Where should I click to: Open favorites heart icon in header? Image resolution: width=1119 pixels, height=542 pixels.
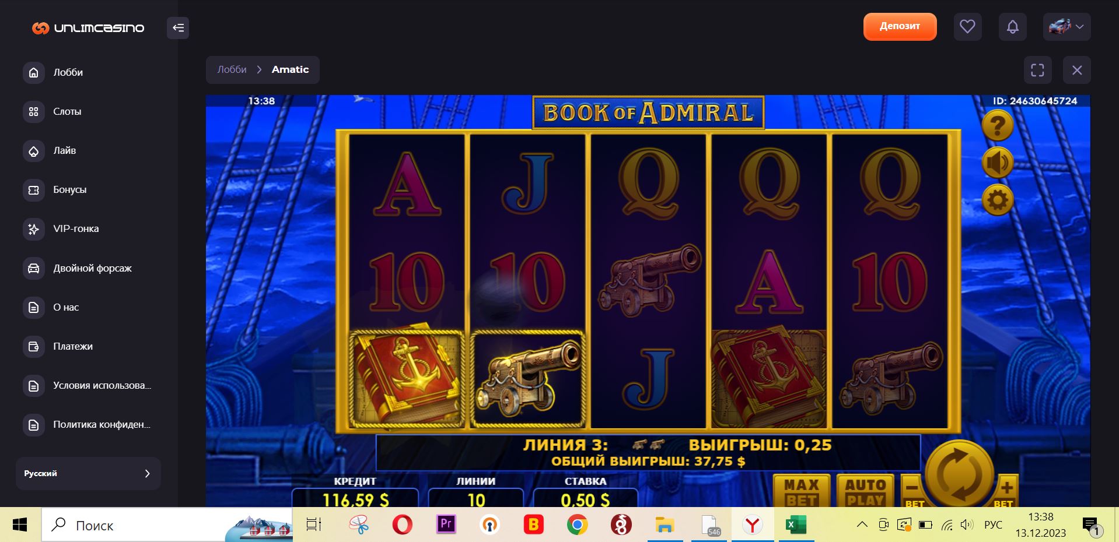[967, 27]
